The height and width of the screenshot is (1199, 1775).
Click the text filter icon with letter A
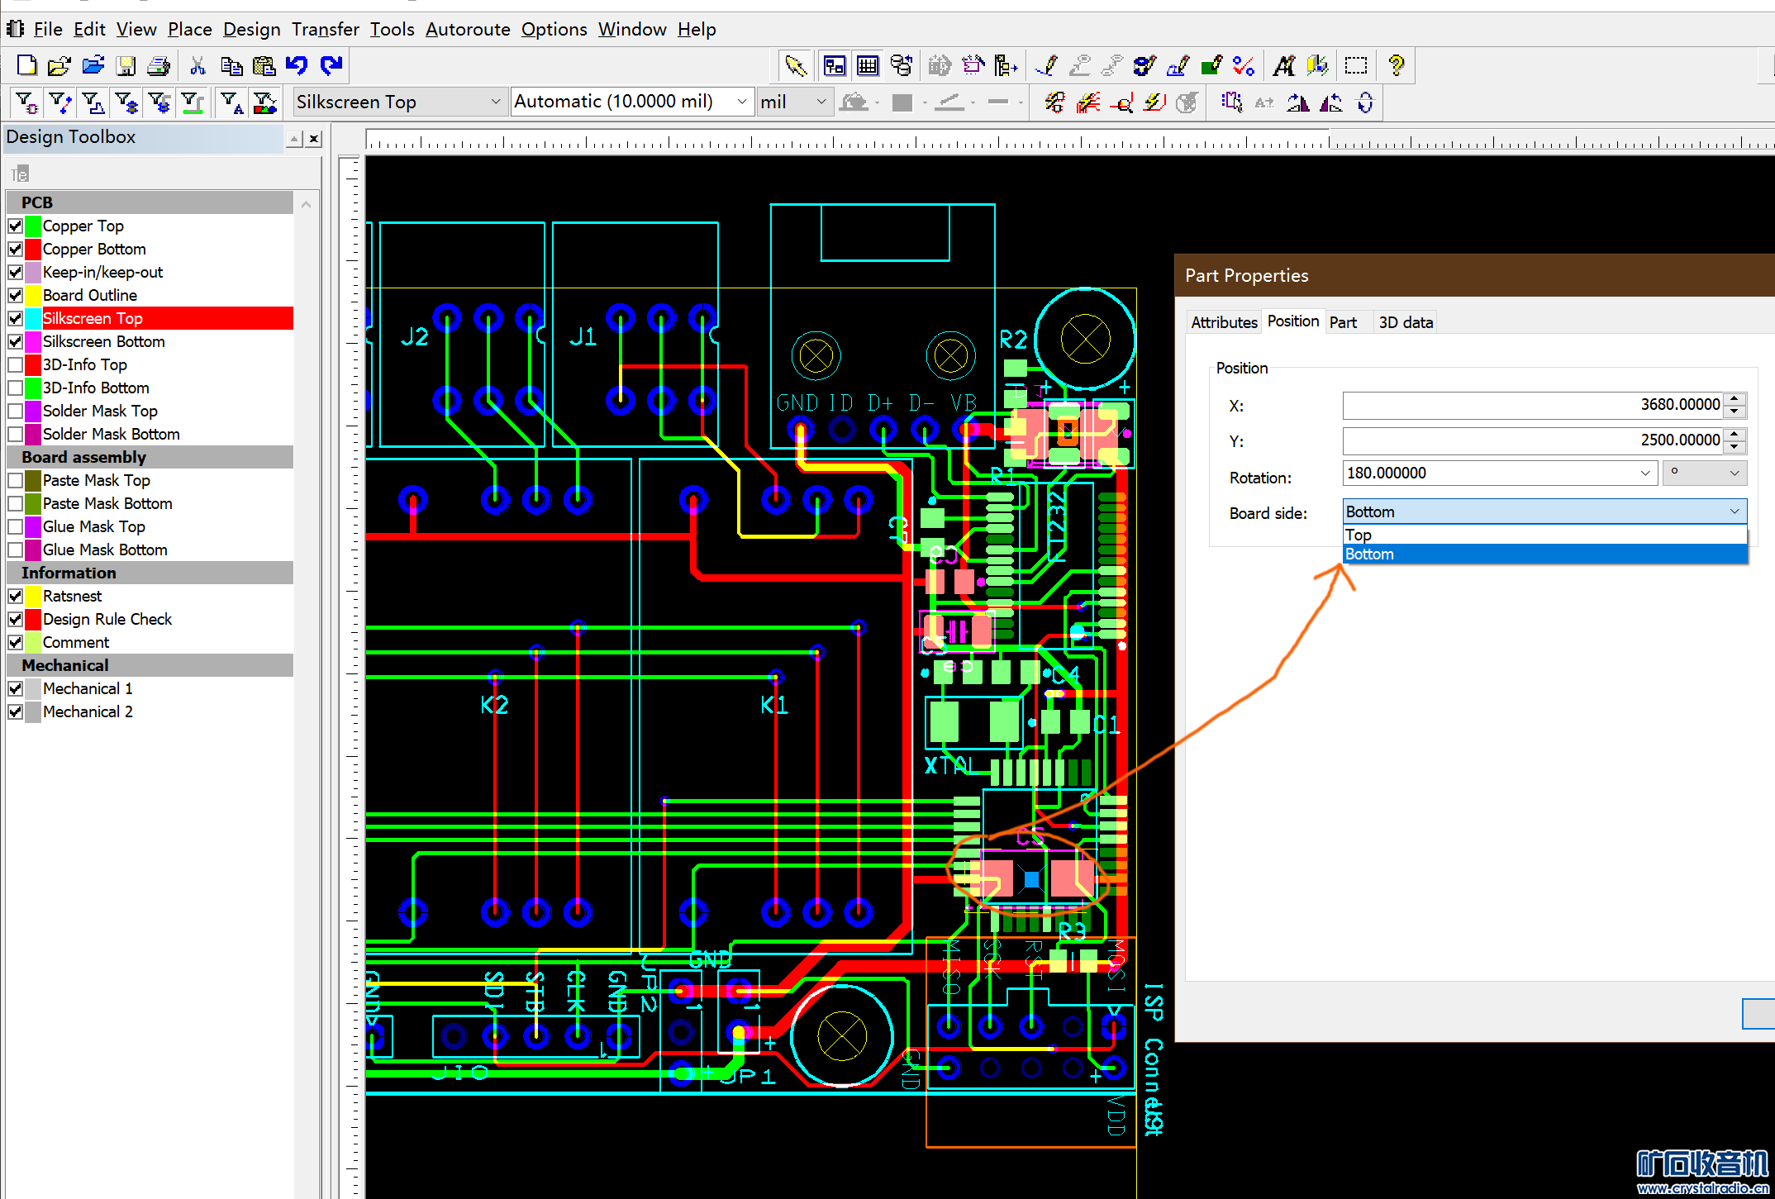231,102
